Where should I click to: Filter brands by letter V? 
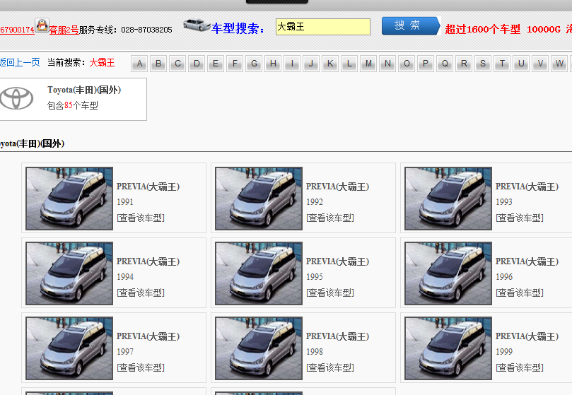click(540, 64)
